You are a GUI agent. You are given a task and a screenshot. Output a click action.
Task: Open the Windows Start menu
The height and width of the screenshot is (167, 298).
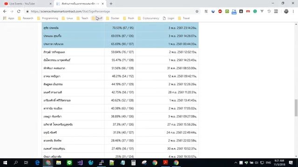pos(5,163)
